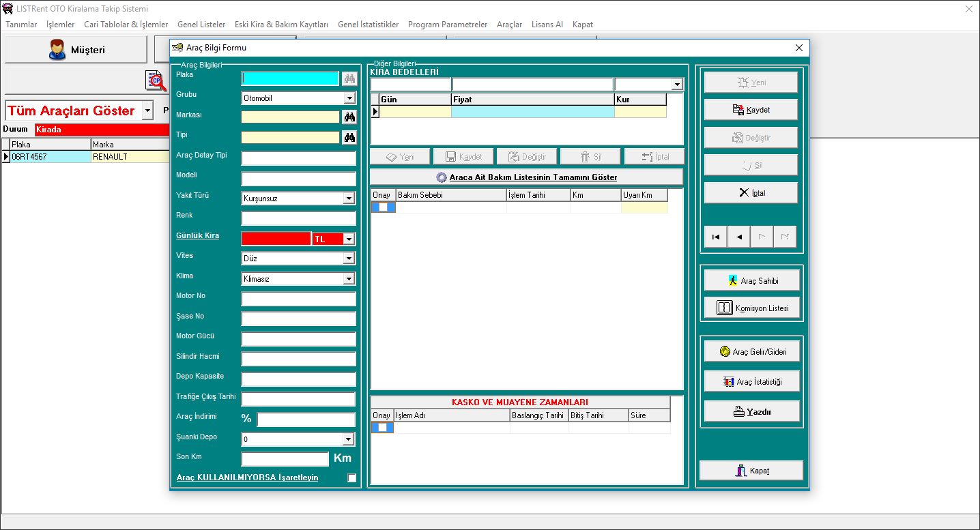
Task: Click Değiştir under Kira Bedelleri grid
Action: [527, 157]
